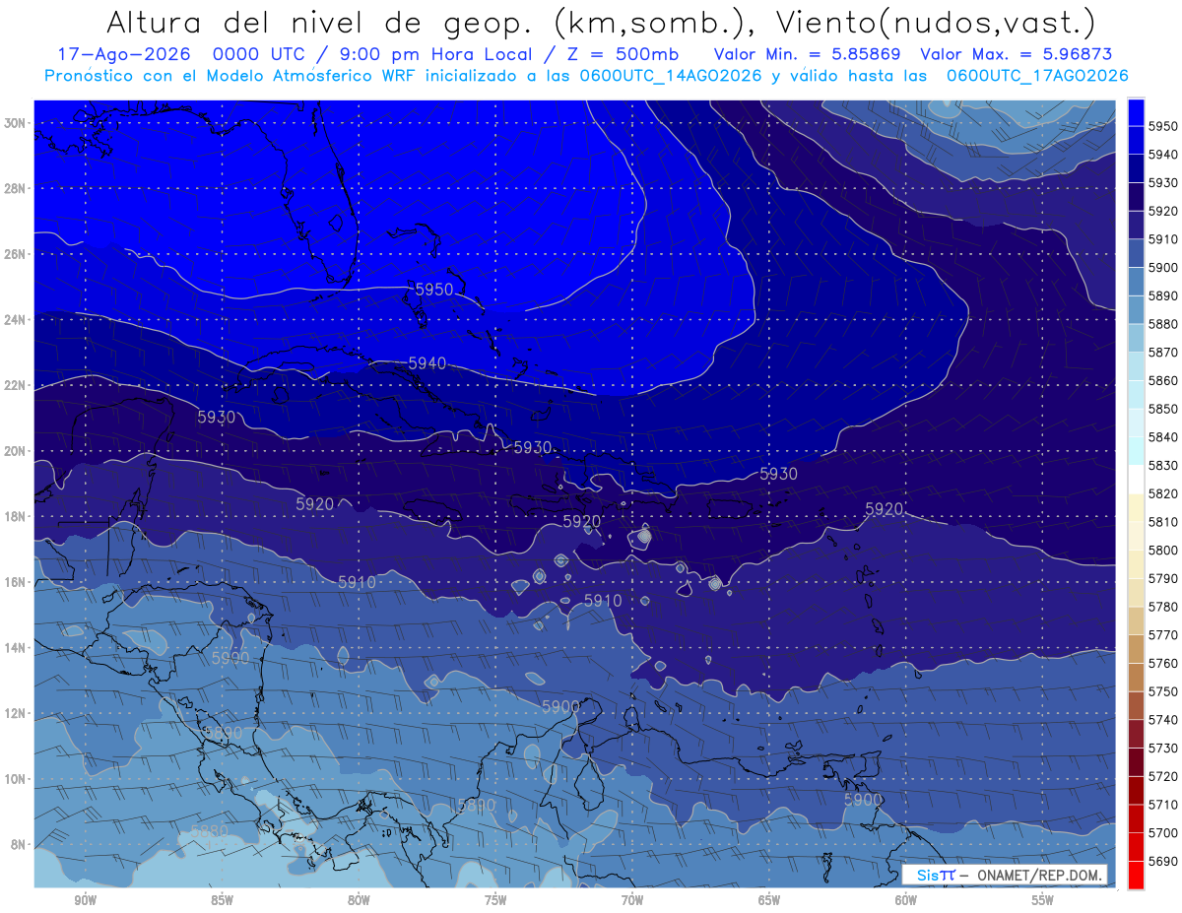1182x913 pixels.
Task: Click the 22N latitude axis label
Action: pyautogui.click(x=16, y=385)
